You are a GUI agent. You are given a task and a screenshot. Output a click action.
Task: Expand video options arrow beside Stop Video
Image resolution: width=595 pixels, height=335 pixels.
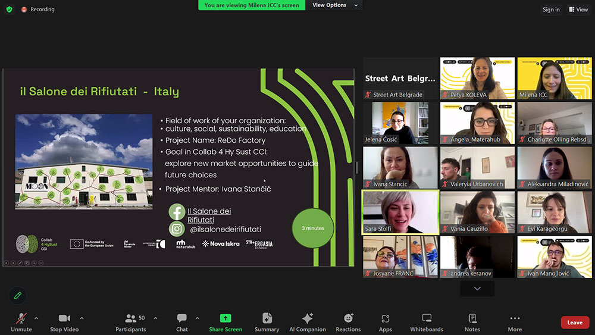[82, 318]
